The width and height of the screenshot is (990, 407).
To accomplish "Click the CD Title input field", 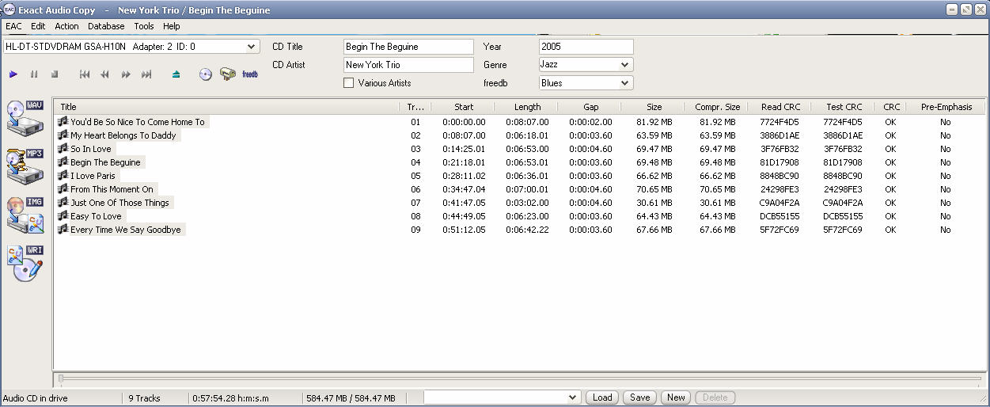I will click(408, 47).
